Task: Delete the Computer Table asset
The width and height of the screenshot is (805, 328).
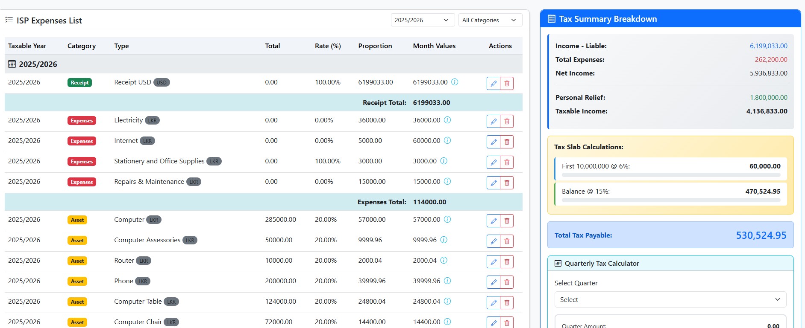Action: click(507, 303)
